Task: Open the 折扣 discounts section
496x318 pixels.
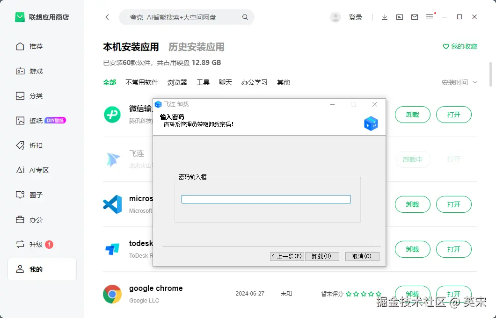Action: (29, 145)
